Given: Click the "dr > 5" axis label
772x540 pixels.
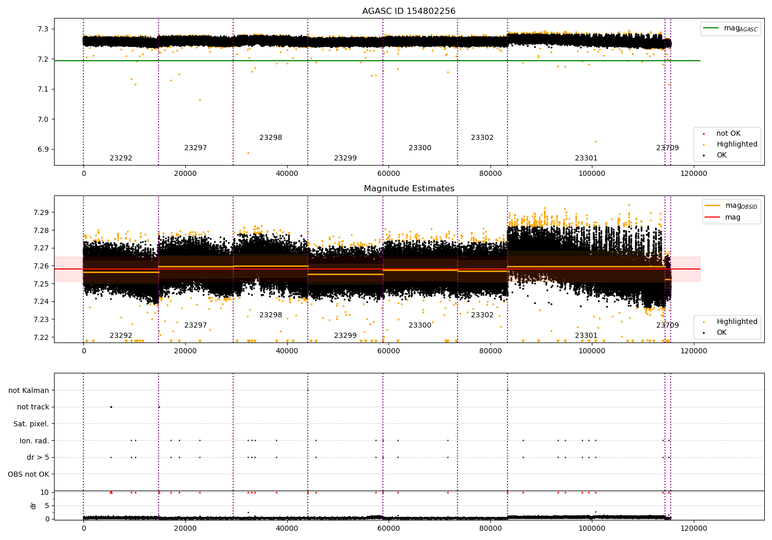Looking at the screenshot, I should pos(38,458).
